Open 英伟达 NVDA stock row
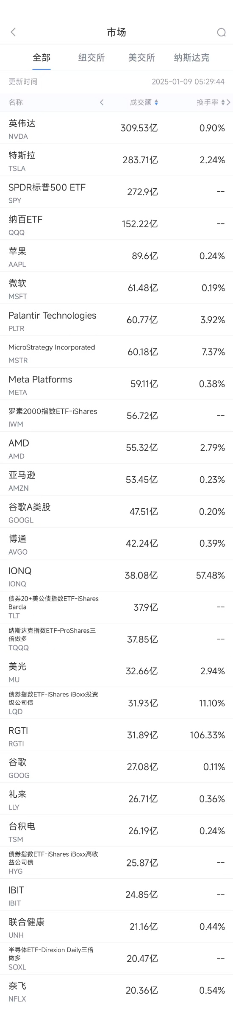 coord(116,128)
